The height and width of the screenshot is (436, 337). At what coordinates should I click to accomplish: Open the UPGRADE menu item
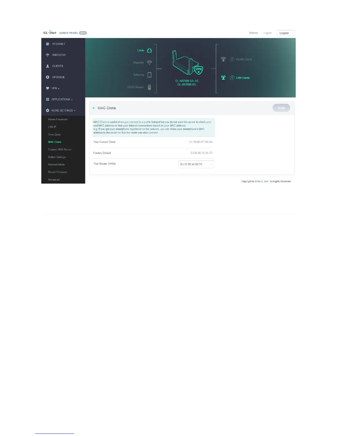click(59, 77)
